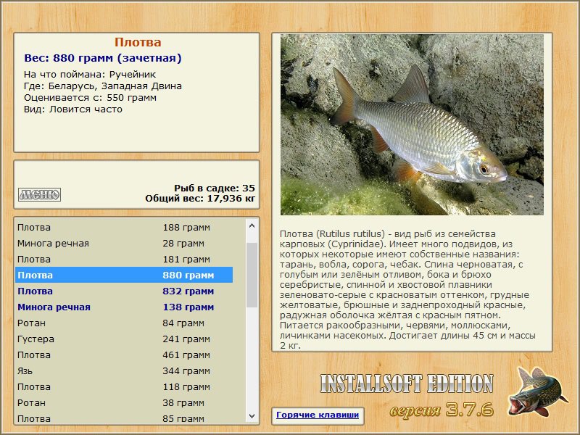The height and width of the screenshot is (435, 580).
Task: Click the Рыб в садке: 35 text
Action: pyautogui.click(x=215, y=188)
